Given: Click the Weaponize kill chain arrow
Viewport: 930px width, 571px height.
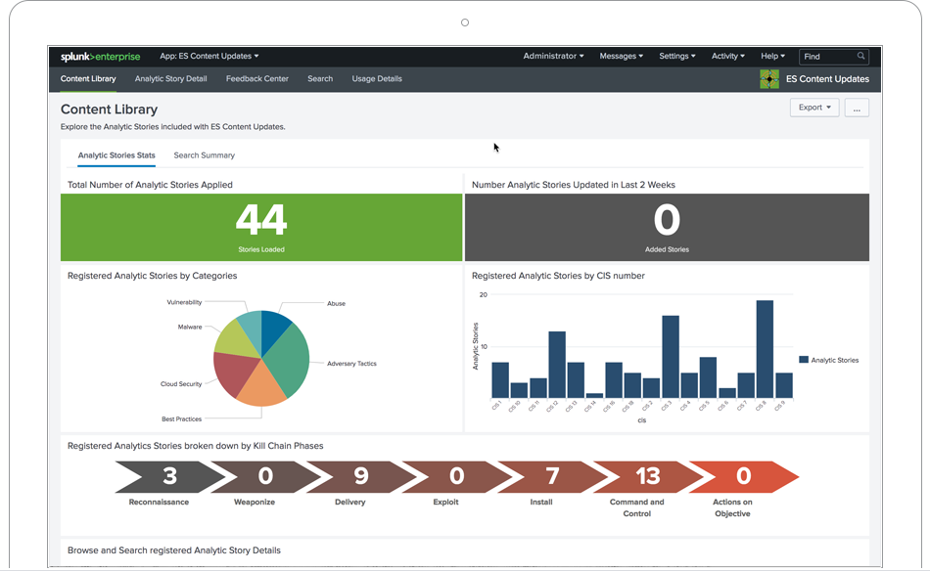Looking at the screenshot, I should [265, 477].
